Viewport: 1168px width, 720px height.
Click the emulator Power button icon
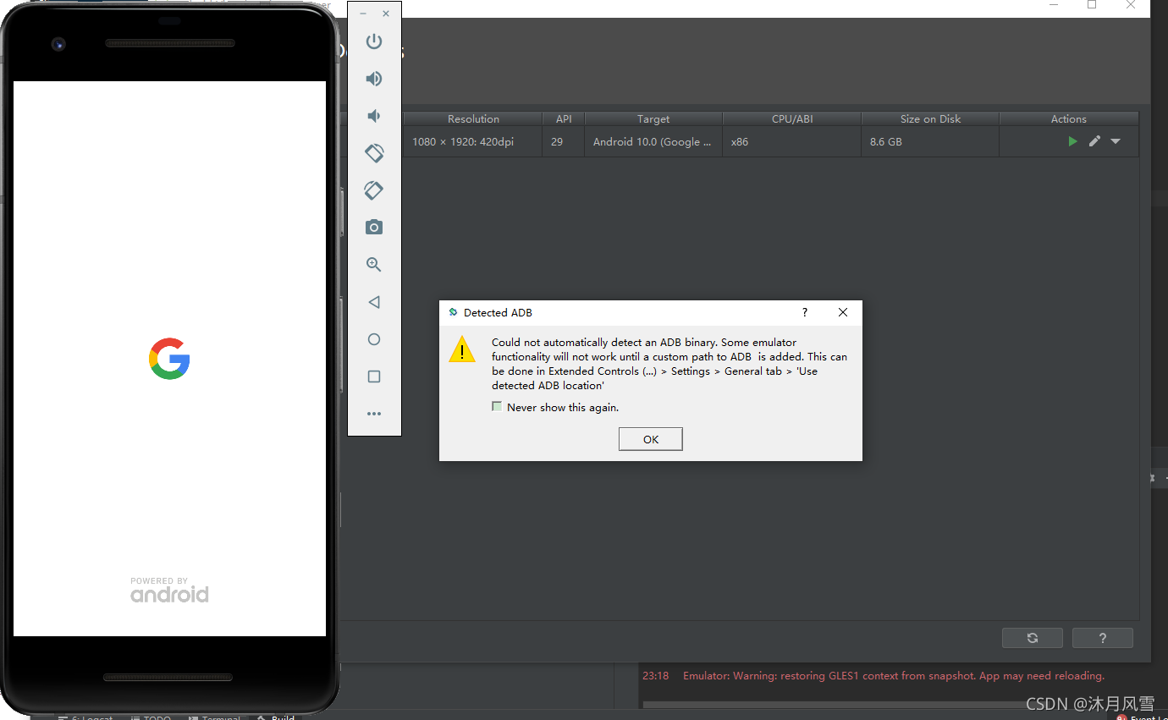tap(374, 41)
